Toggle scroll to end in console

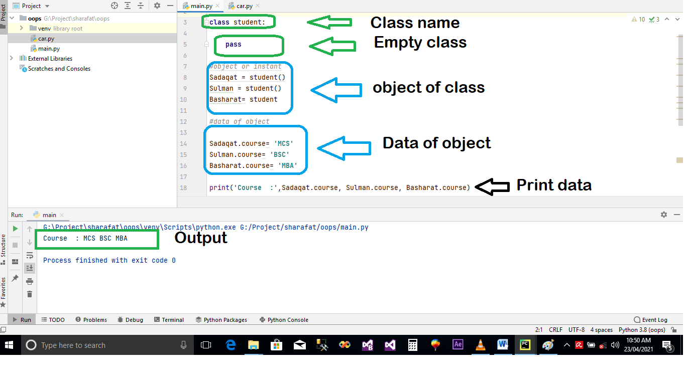[x=30, y=268]
